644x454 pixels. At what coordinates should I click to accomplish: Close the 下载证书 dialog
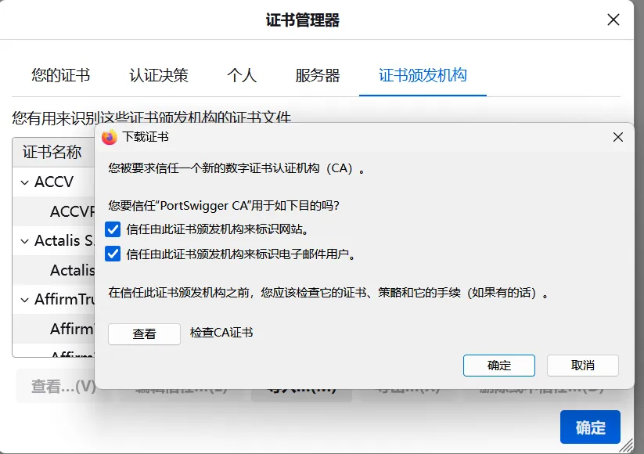[617, 137]
